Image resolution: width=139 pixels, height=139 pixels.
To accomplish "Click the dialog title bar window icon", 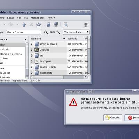I will 68,92.
